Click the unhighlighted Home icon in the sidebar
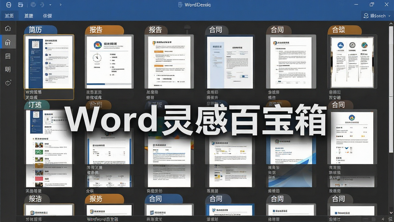 coord(8,29)
